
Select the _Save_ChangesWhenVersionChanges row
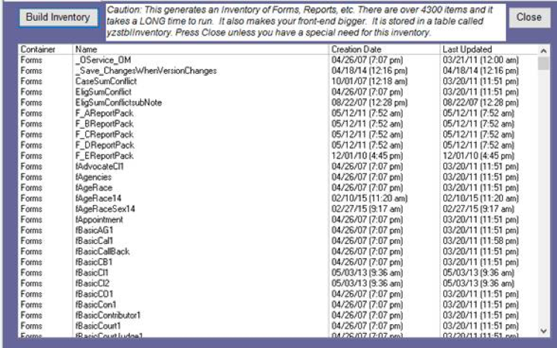tap(146, 70)
